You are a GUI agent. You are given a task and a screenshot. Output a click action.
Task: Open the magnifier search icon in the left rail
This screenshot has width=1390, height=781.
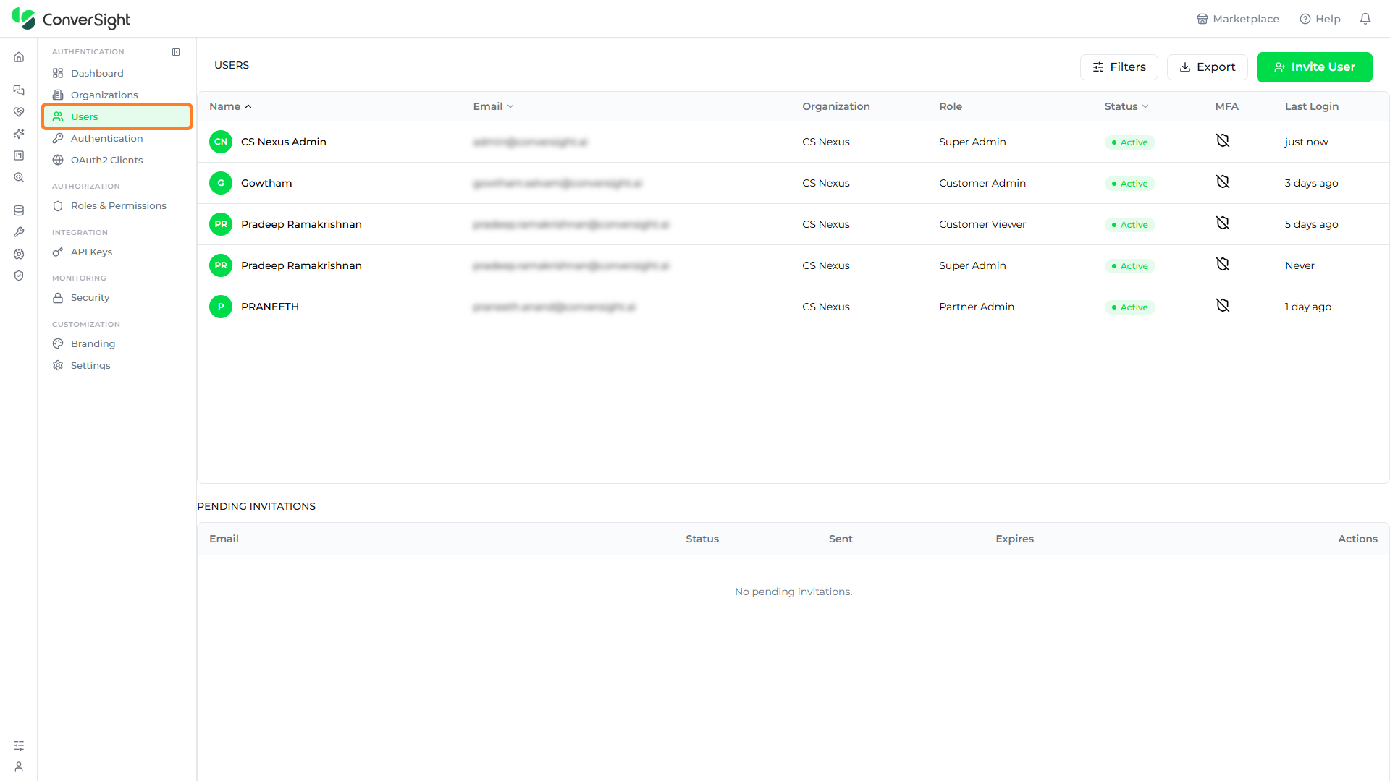coord(19,177)
